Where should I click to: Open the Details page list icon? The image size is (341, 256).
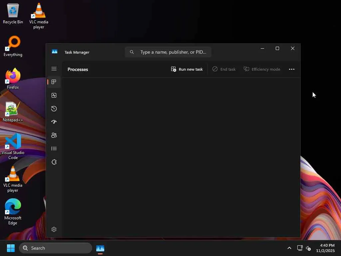coord(54,148)
